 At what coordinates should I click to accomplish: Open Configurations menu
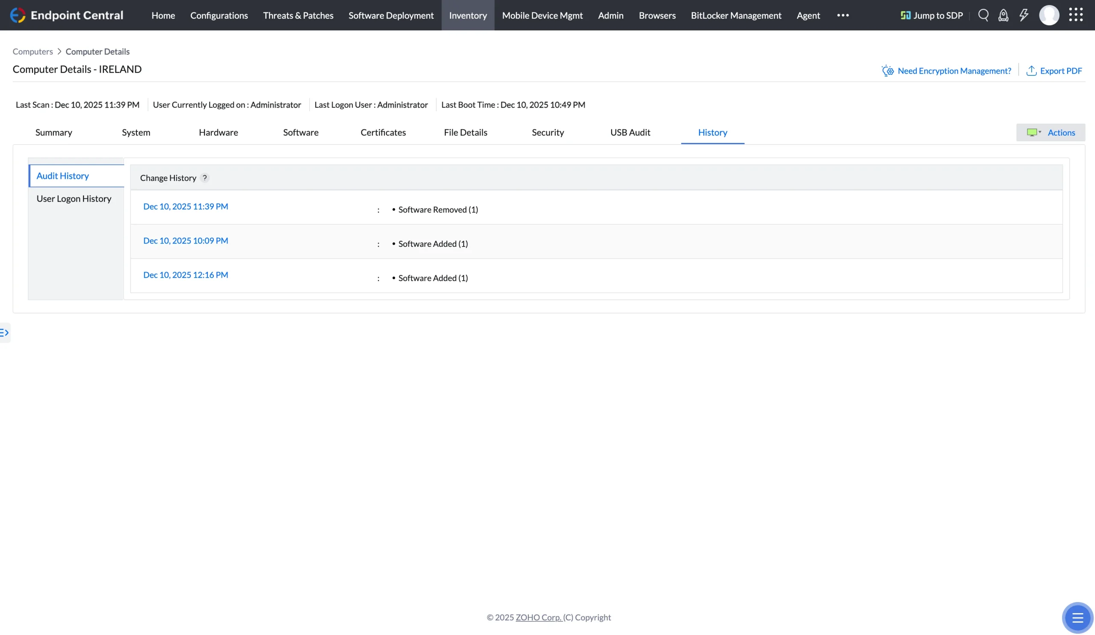[219, 15]
